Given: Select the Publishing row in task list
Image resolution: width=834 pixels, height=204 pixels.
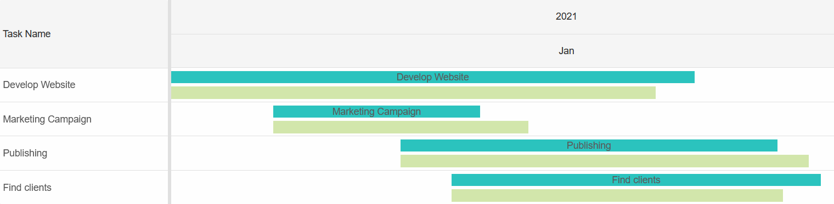Looking at the screenshot, I should pyautogui.click(x=84, y=153).
